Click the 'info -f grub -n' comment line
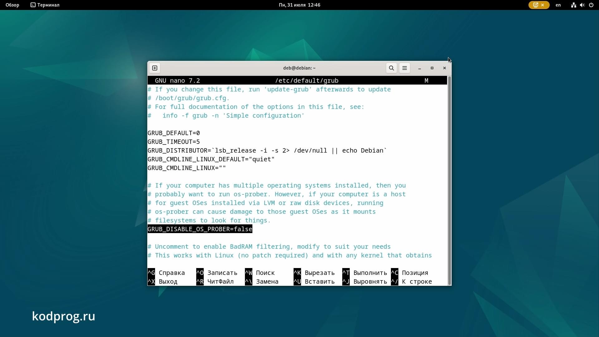The image size is (599, 337). (226, 115)
